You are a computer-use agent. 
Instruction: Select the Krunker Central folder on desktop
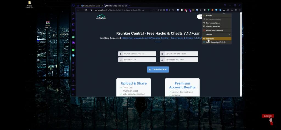(x=30, y=5)
